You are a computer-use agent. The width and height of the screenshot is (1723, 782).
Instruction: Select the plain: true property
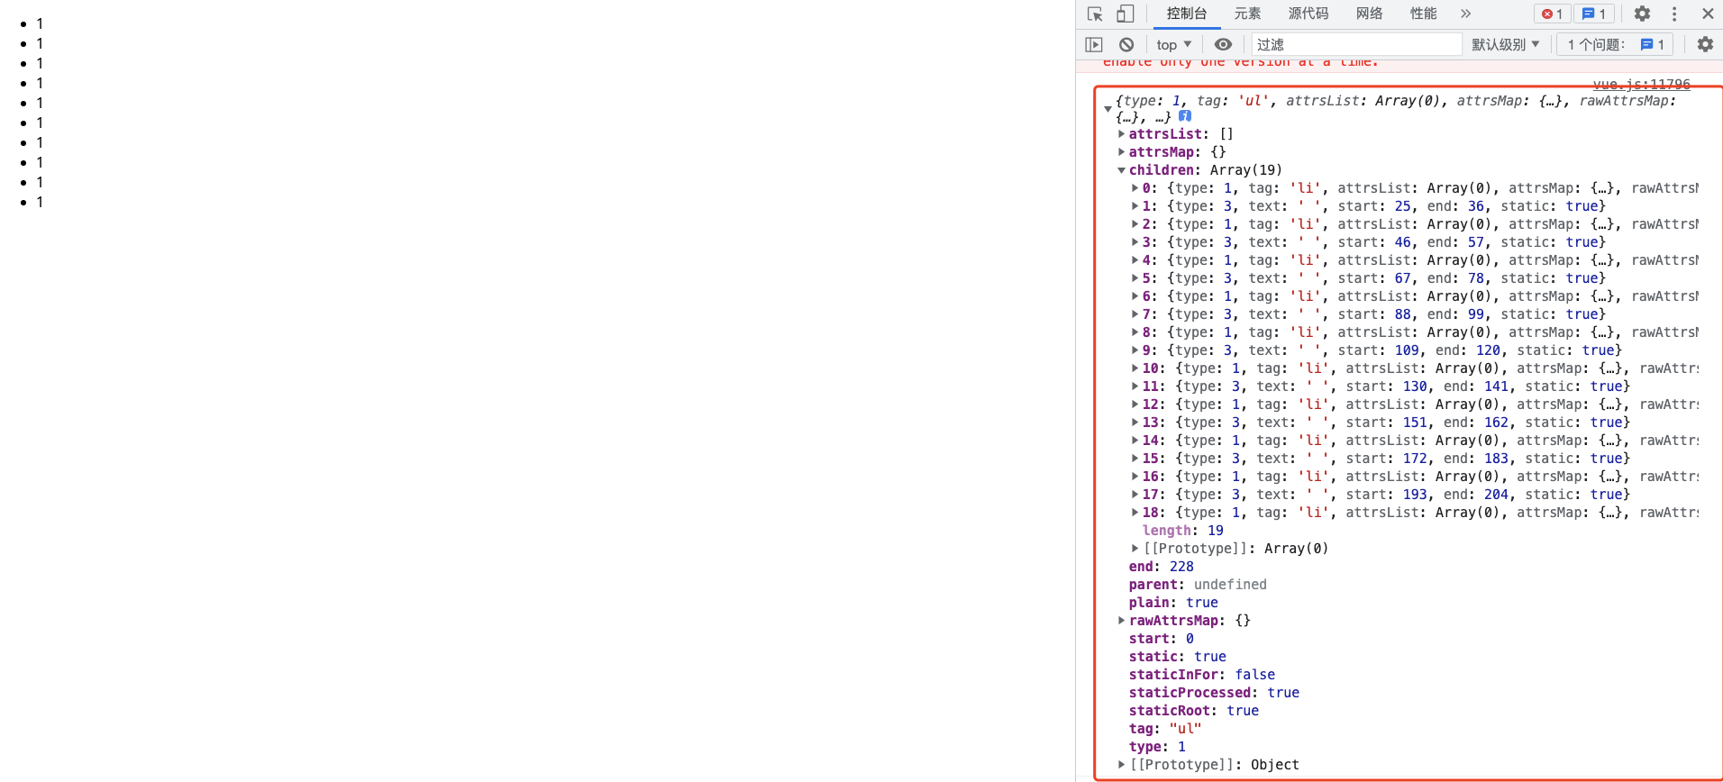click(x=1173, y=603)
